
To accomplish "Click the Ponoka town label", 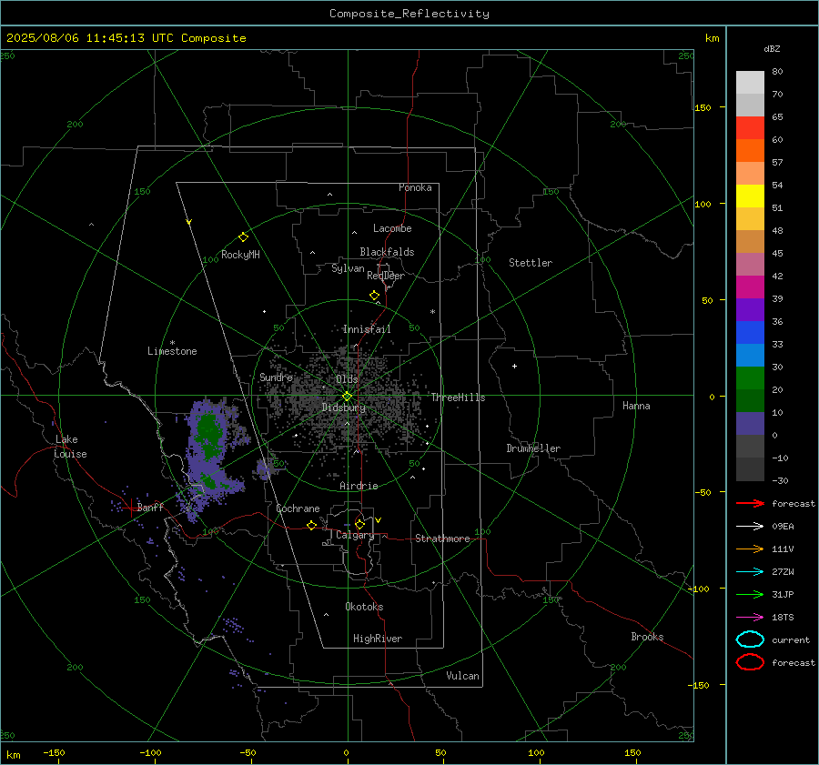I will [x=415, y=187].
